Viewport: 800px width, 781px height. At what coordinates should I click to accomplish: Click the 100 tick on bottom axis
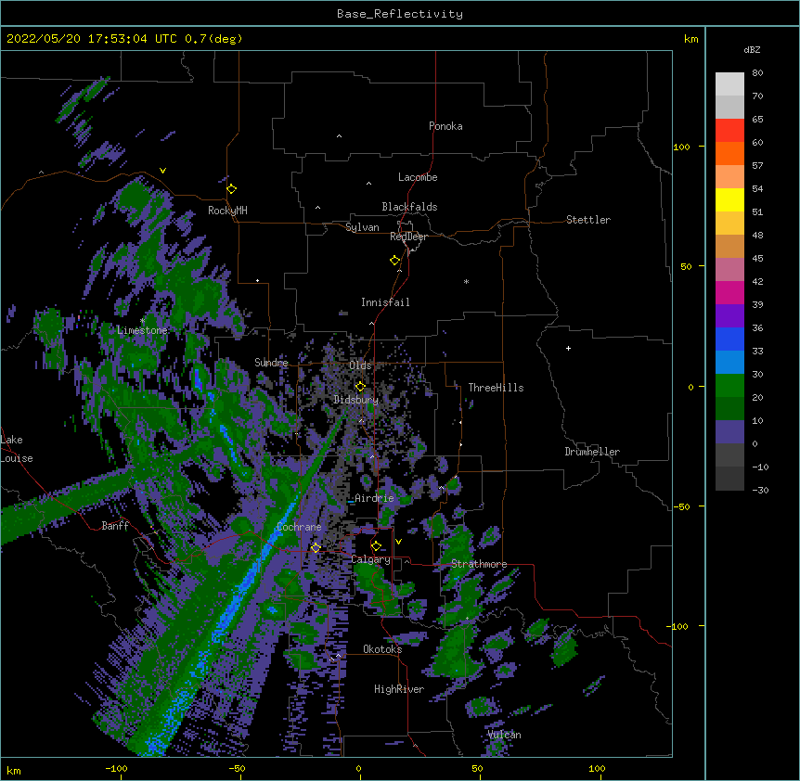pos(597,768)
